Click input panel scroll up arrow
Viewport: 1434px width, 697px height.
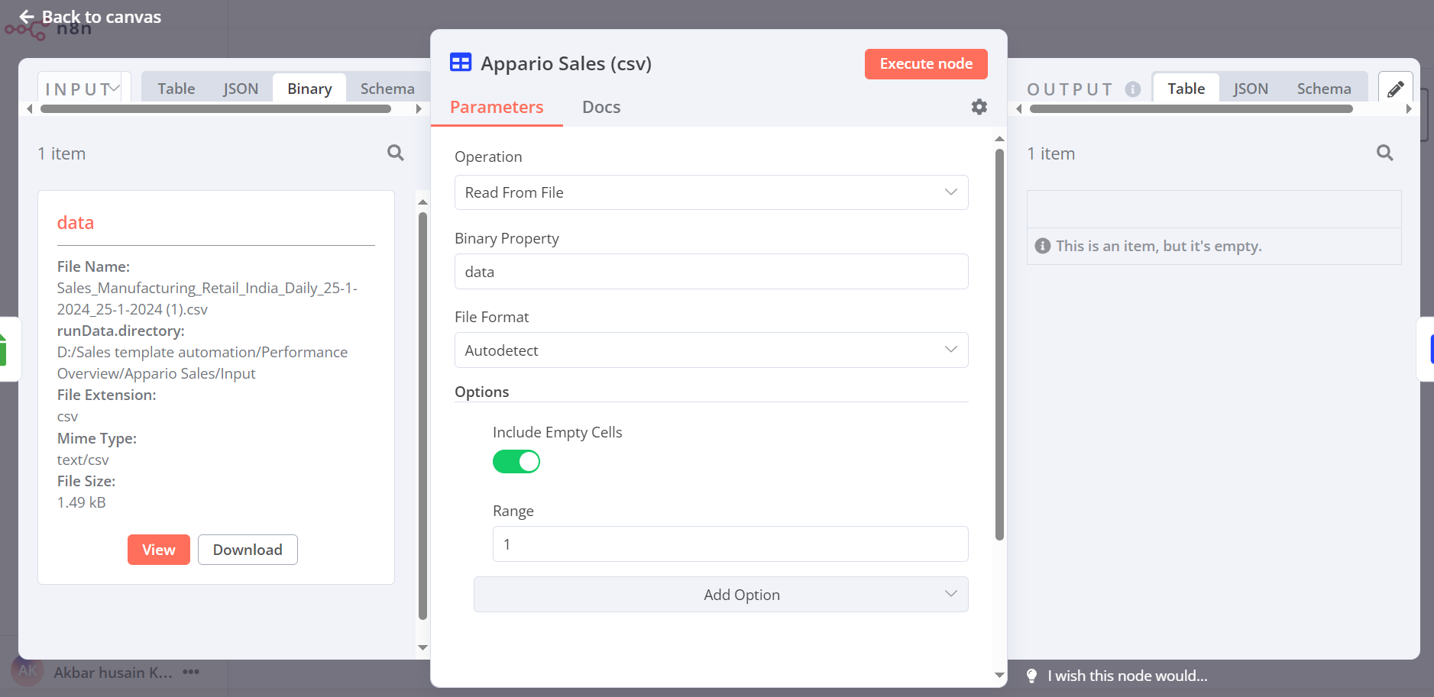point(422,202)
